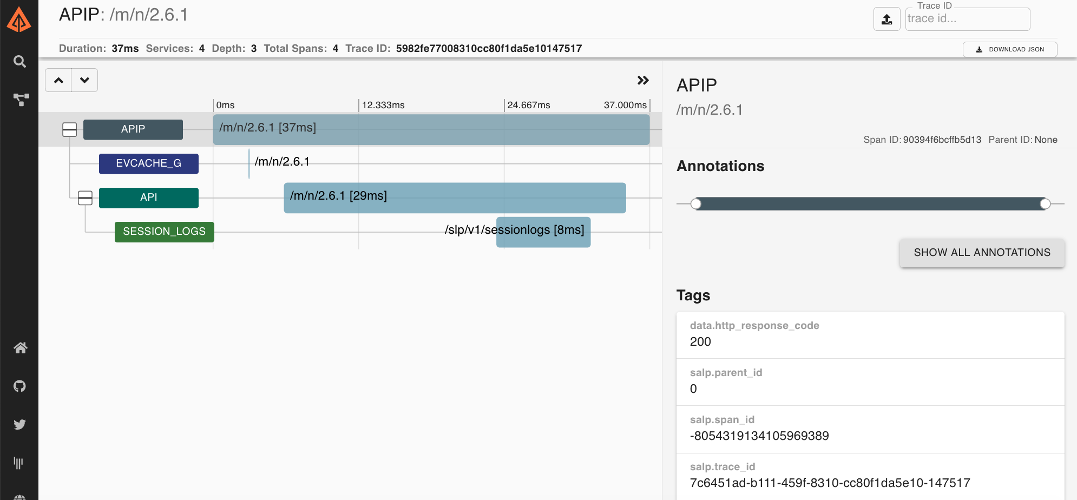Select the API service label
Image resolution: width=1077 pixels, height=500 pixels.
[x=149, y=198]
